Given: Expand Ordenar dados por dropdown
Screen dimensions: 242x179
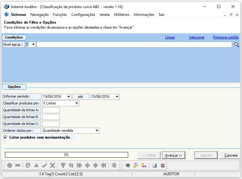Looking at the screenshot, I should pyautogui.click(x=97, y=131).
